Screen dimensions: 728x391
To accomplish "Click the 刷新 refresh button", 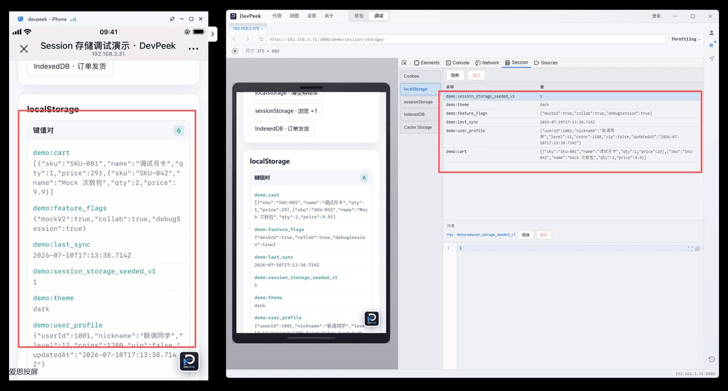I will pos(456,75).
